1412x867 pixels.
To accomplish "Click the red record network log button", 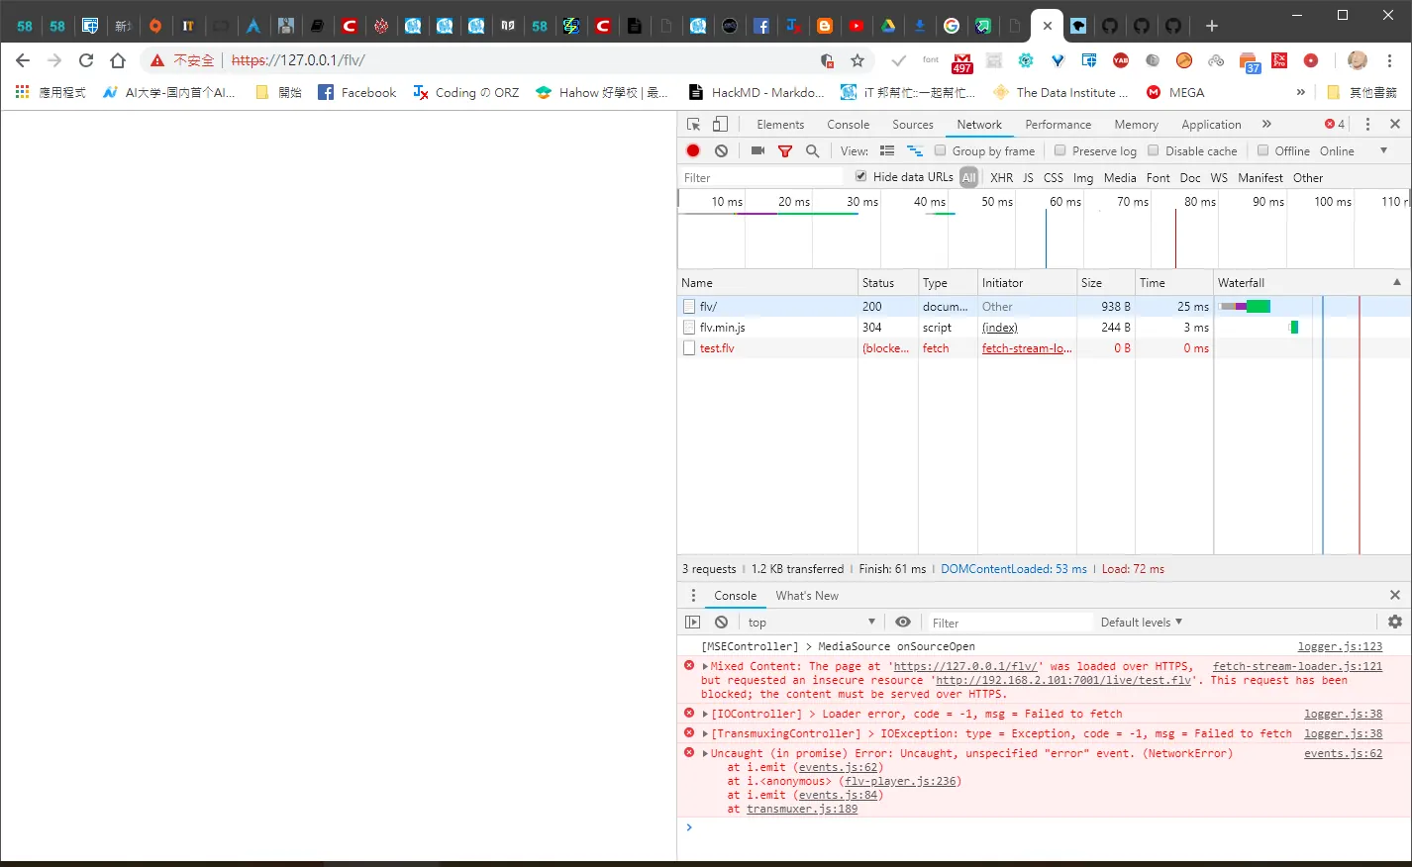I will coord(693,150).
